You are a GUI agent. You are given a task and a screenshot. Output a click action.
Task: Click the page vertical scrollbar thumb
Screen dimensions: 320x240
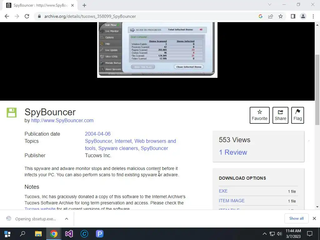coord(317,90)
